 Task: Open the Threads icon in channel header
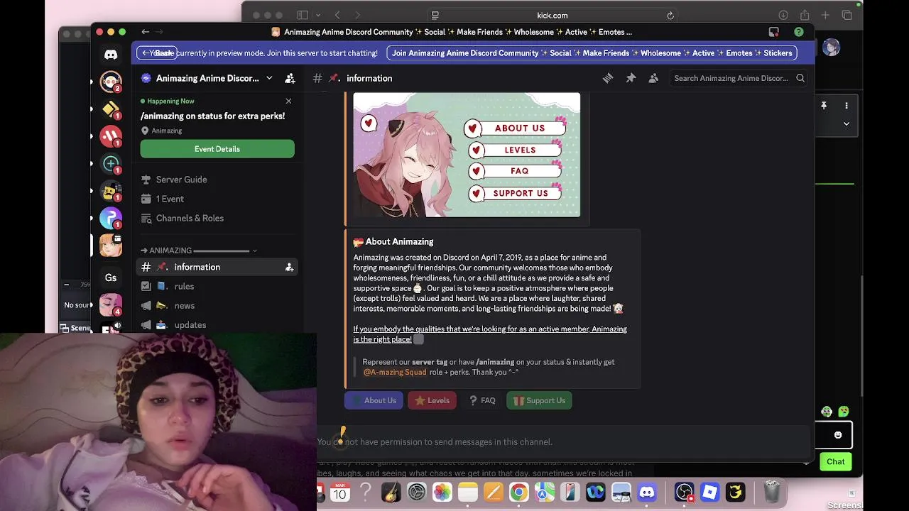[x=608, y=78]
